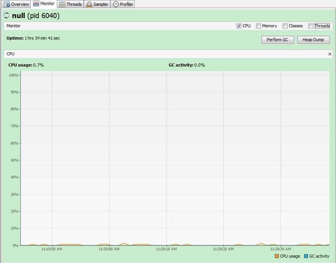Click the Monitor section header label

[13, 26]
